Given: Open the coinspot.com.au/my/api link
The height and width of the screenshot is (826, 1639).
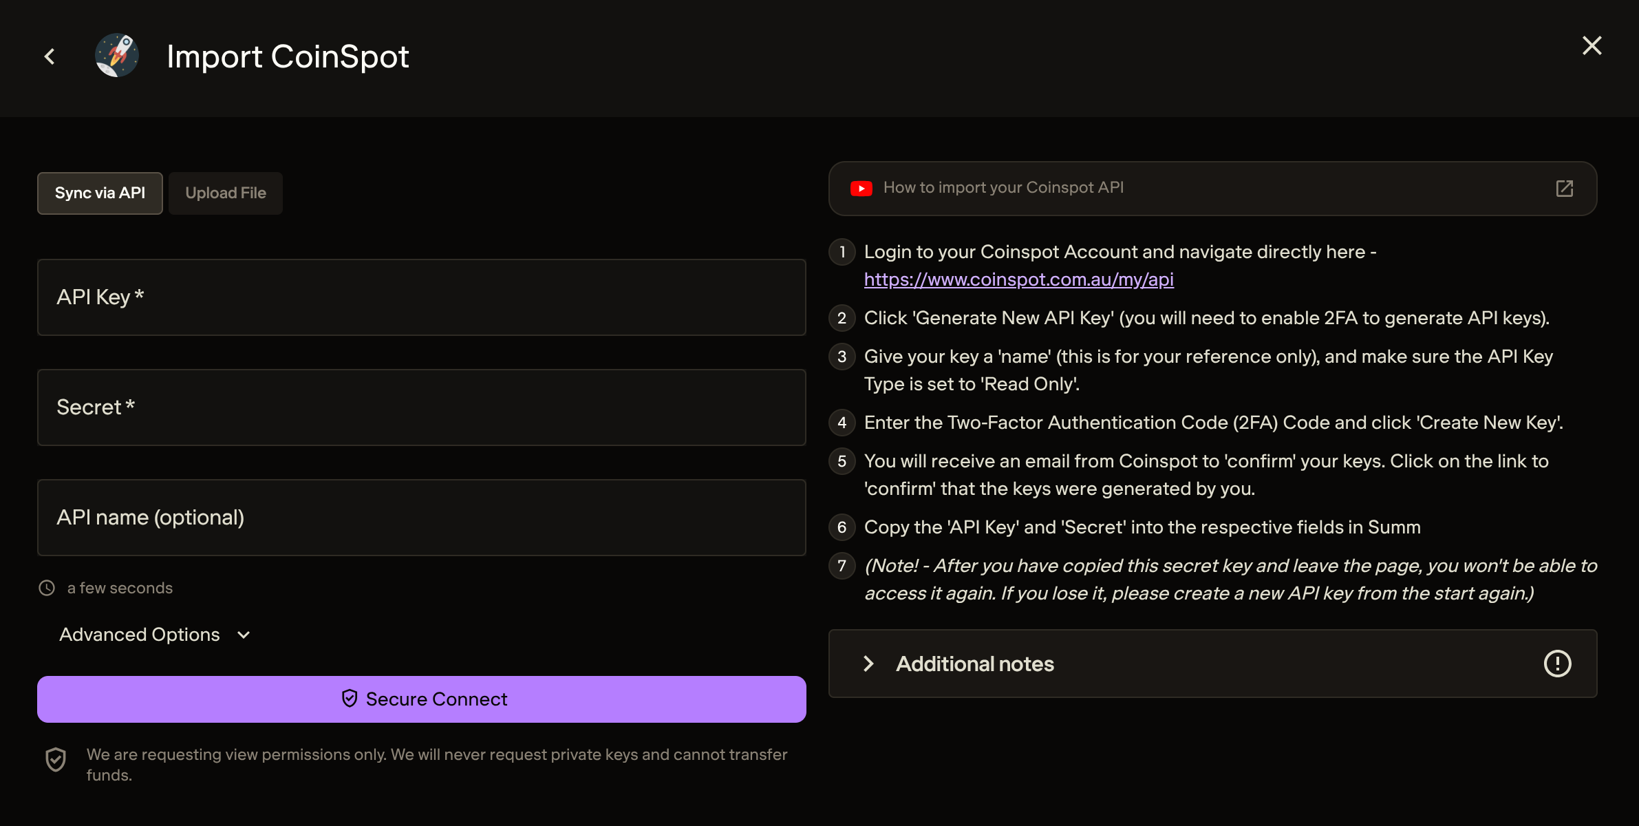Looking at the screenshot, I should (x=1019, y=279).
